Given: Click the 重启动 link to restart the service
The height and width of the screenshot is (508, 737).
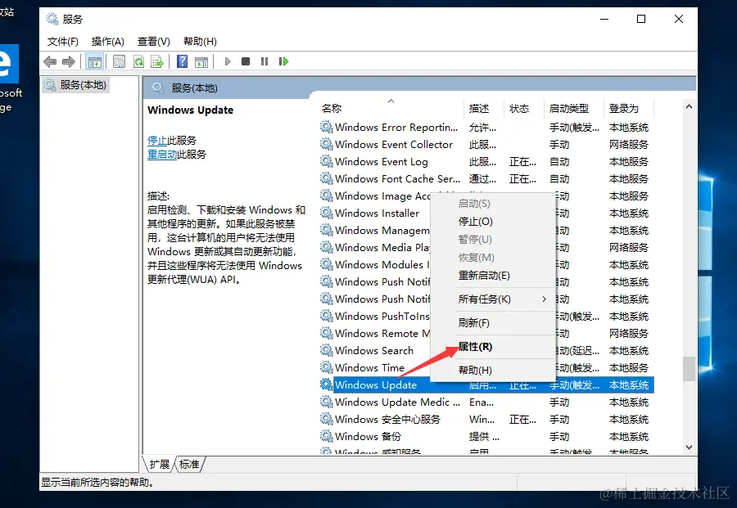Looking at the screenshot, I should pyautogui.click(x=162, y=154).
